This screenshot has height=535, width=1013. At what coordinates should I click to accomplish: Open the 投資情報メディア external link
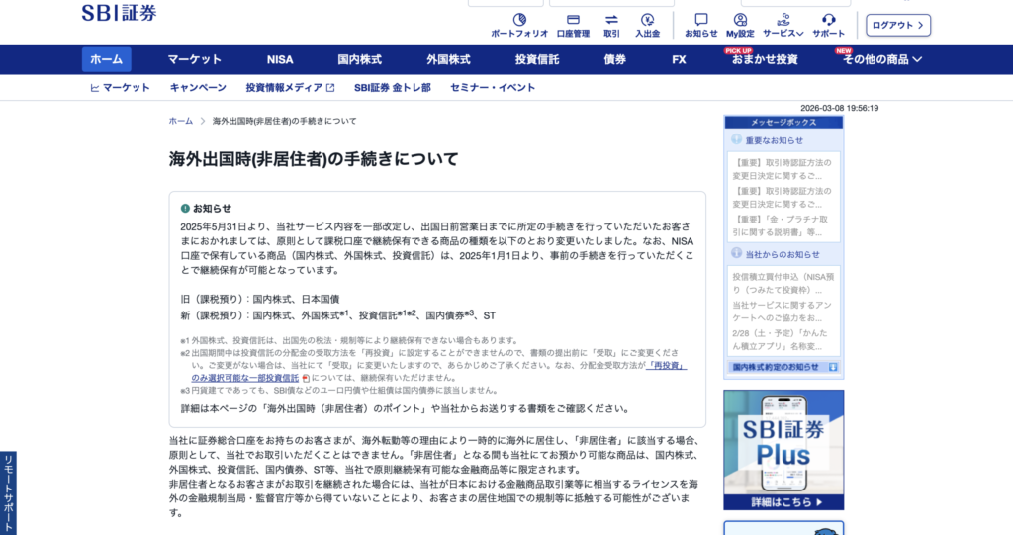290,87
